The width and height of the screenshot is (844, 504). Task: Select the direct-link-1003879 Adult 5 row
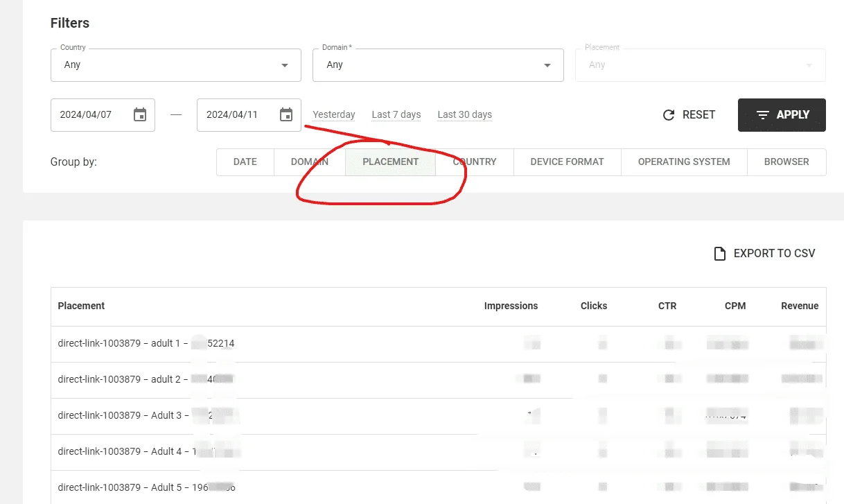438,487
